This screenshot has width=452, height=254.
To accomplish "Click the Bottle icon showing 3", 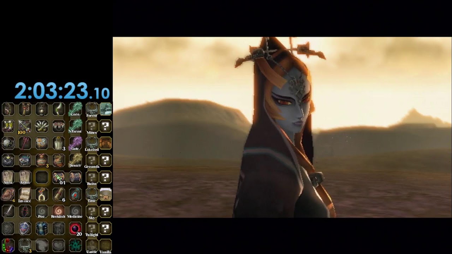I will pos(59,143).
